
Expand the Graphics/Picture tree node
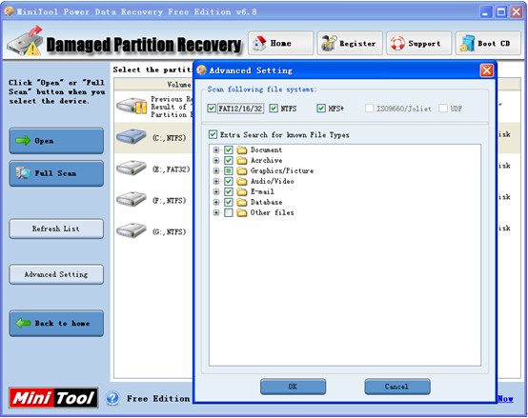[x=216, y=170]
